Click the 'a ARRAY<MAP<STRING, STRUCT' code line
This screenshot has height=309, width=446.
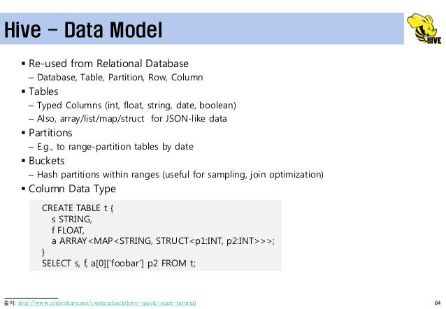point(163,241)
